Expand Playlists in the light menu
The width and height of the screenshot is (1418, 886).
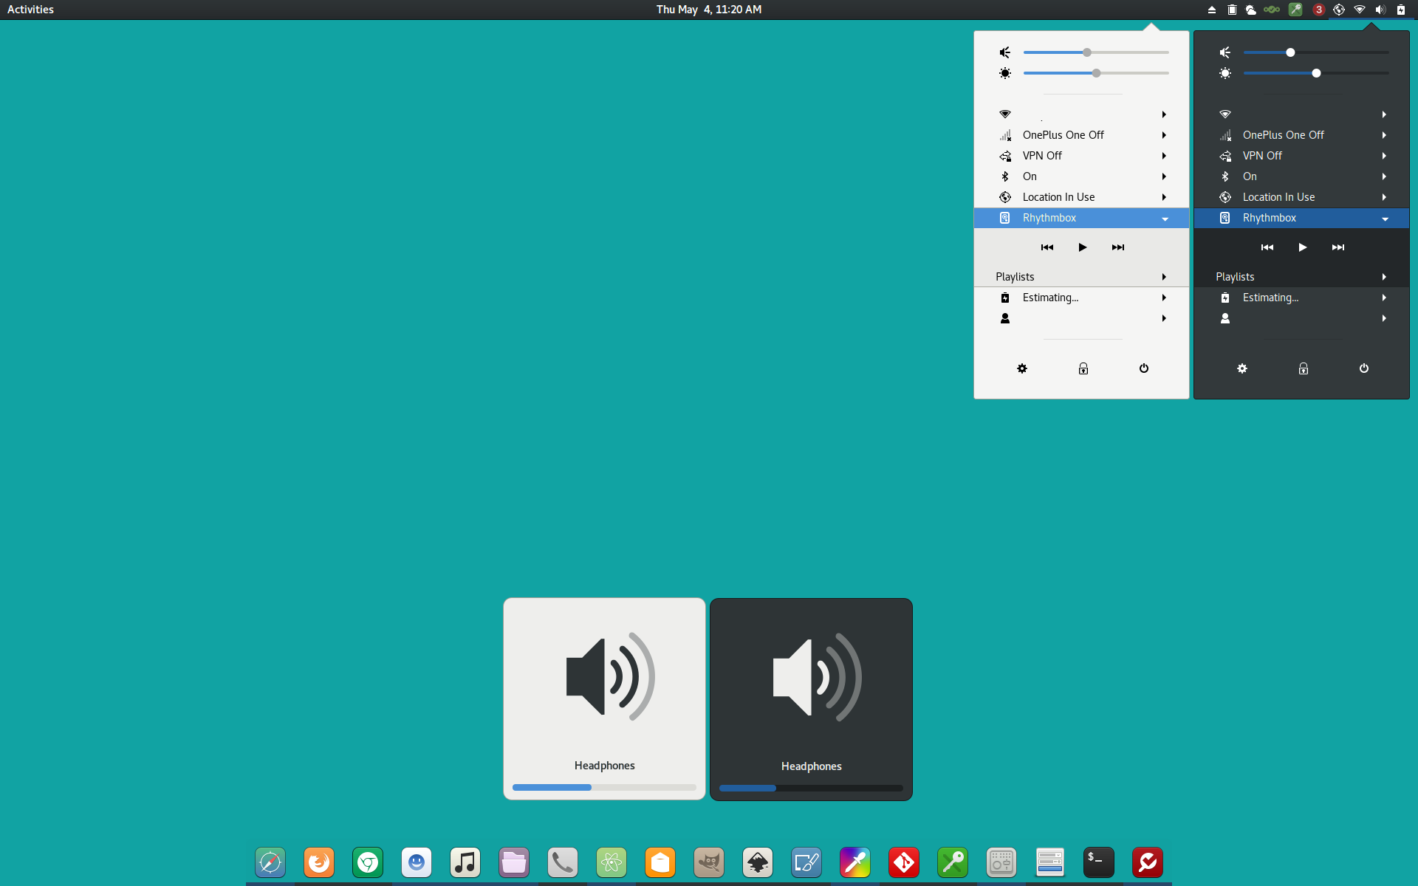(1081, 277)
